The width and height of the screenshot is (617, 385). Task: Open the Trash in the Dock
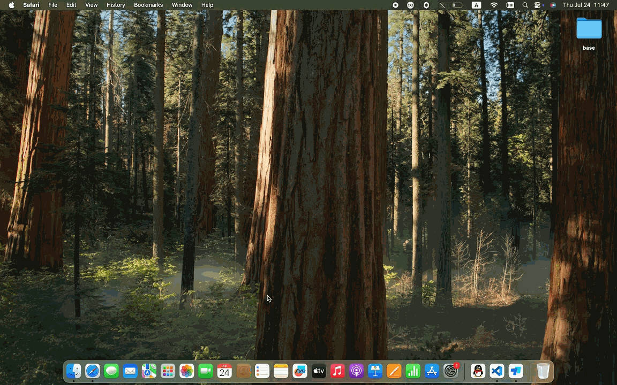tap(543, 371)
